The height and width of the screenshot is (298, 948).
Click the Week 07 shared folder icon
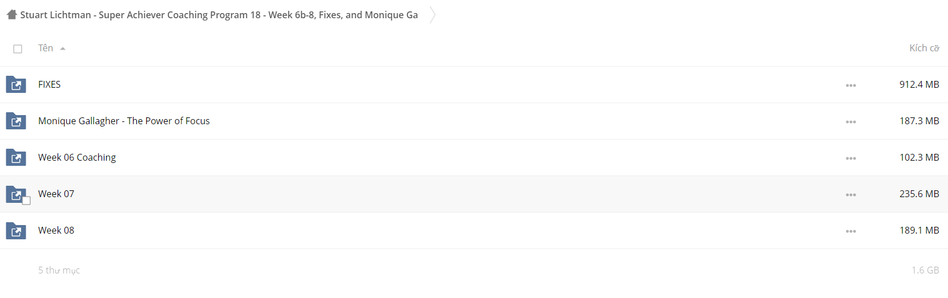pos(16,194)
